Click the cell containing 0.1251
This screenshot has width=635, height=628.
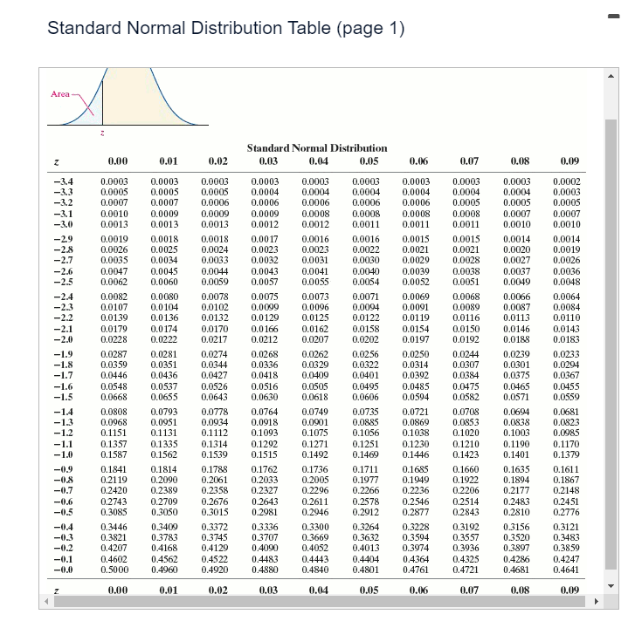tap(366, 444)
